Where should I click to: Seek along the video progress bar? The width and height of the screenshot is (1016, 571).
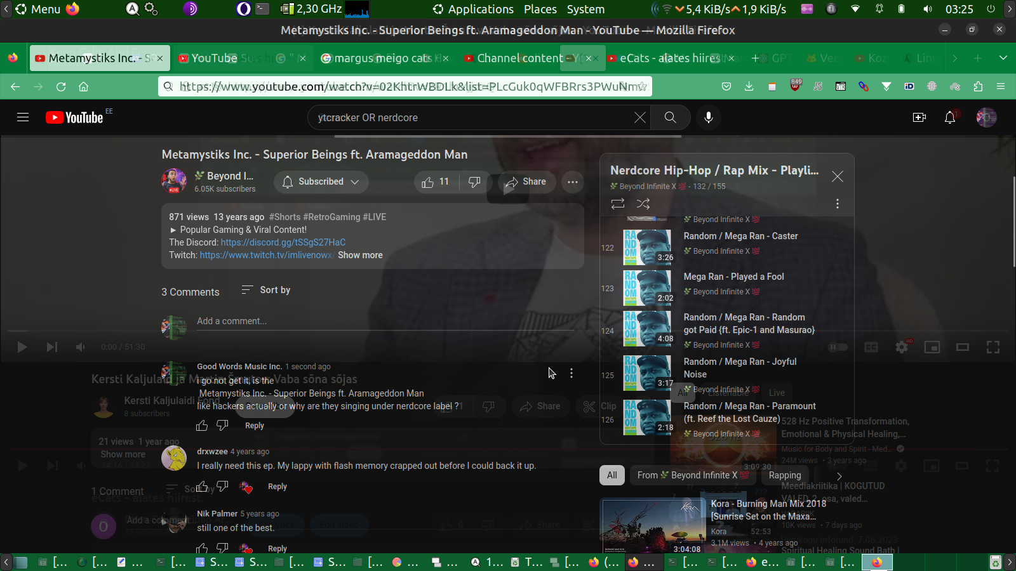[x=508, y=331]
